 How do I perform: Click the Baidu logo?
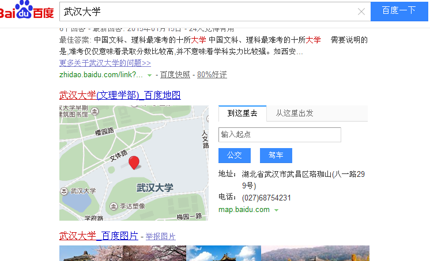coord(27,12)
